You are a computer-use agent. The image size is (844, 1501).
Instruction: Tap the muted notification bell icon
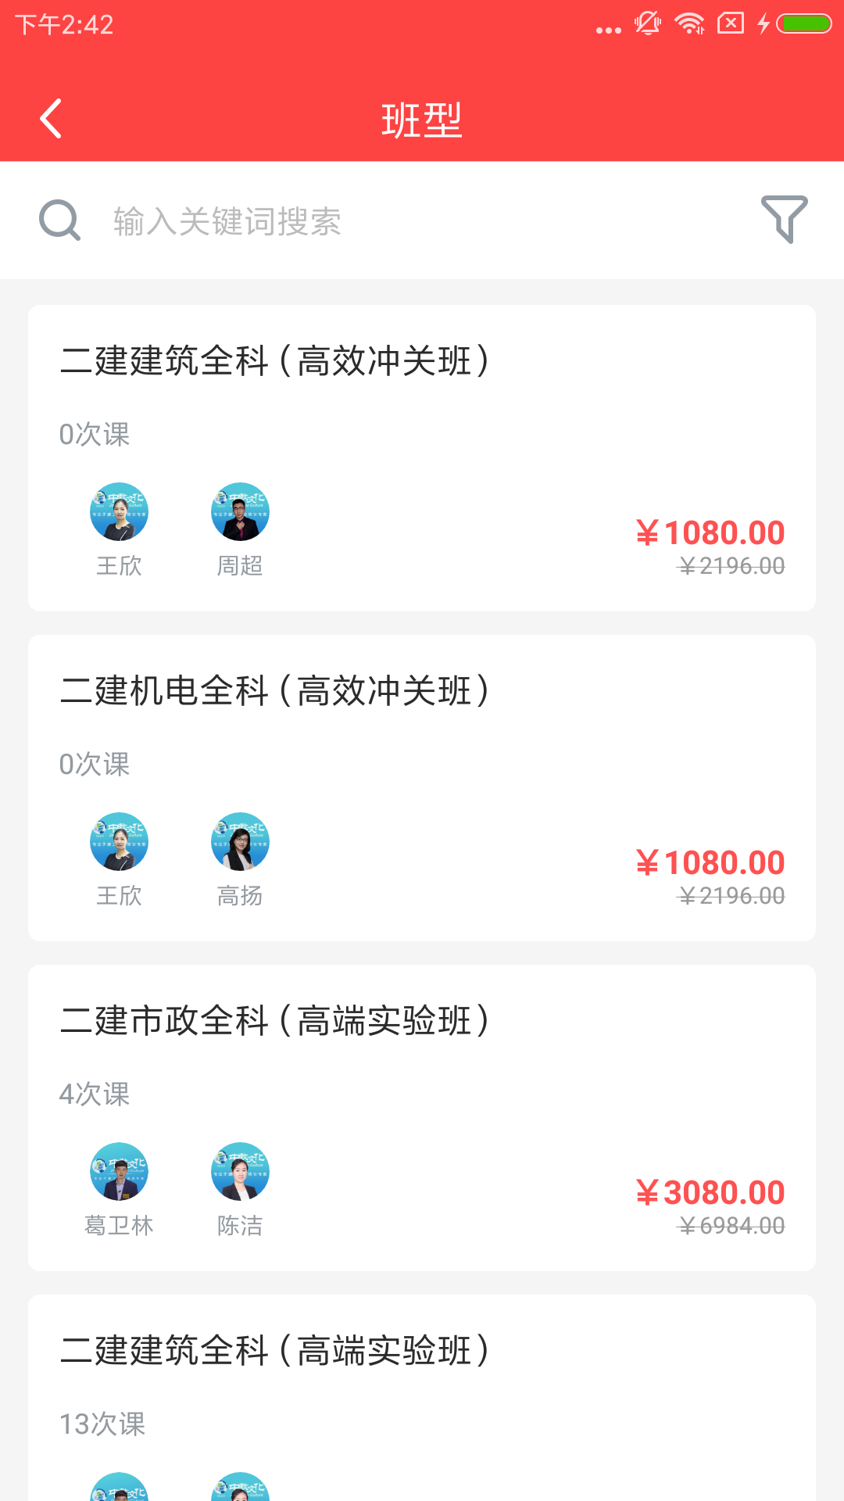coord(648,24)
